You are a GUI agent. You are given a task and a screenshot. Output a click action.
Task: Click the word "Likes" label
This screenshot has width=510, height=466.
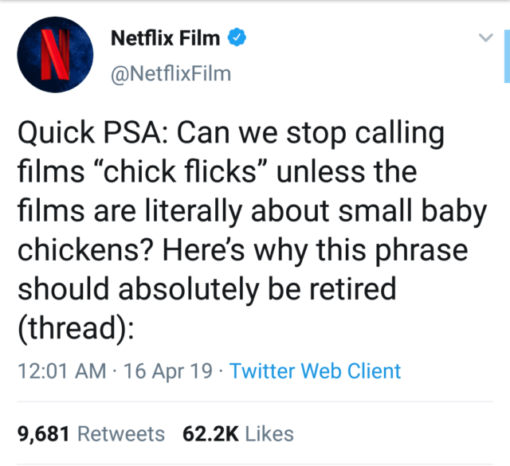click(x=269, y=434)
